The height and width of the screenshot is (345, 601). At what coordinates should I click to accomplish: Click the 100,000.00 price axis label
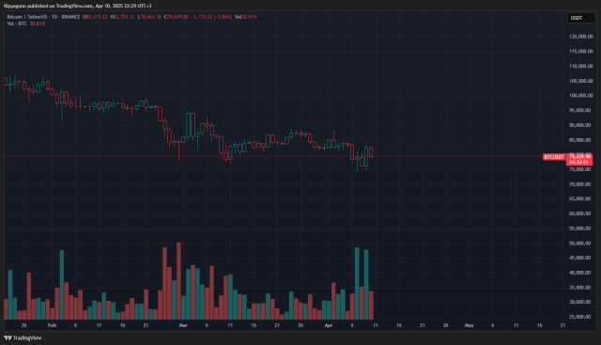pyautogui.click(x=581, y=96)
